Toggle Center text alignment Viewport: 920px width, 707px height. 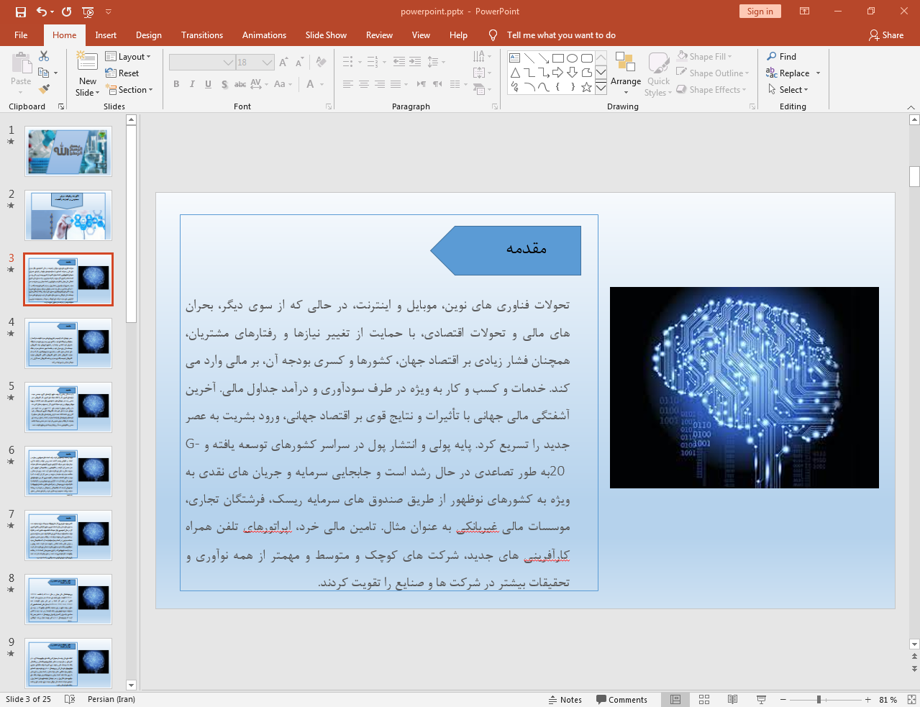click(x=364, y=84)
